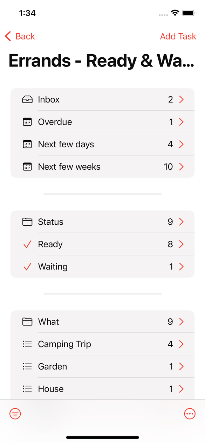Tap the Garden list icon
The width and height of the screenshot is (205, 443).
(27, 366)
